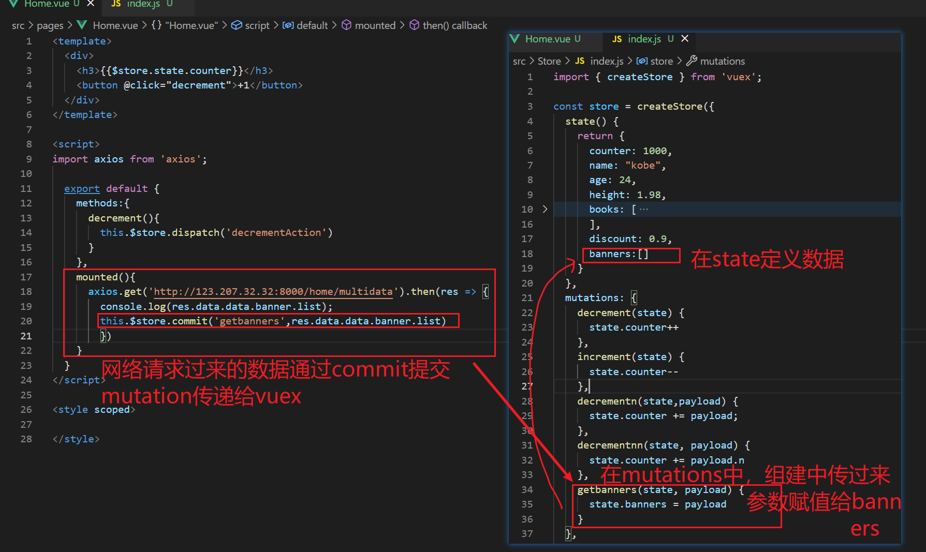Switch to index.js tab in left editor
The height and width of the screenshot is (552, 926).
point(143,4)
